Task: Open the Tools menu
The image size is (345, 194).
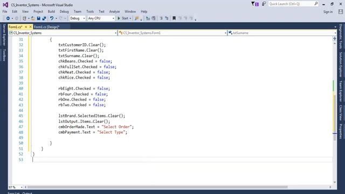Action: 90,11
